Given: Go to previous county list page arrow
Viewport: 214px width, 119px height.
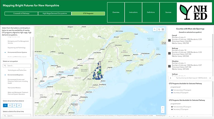Looking at the screenshot, I should click(170, 78).
